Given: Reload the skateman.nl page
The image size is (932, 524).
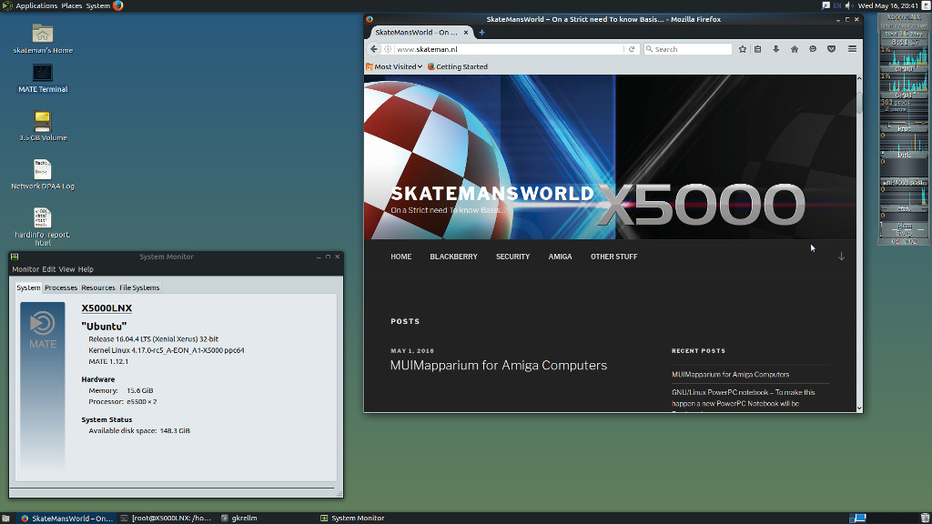Looking at the screenshot, I should click(632, 49).
